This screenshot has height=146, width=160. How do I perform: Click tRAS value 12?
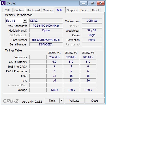[x=54, y=76]
